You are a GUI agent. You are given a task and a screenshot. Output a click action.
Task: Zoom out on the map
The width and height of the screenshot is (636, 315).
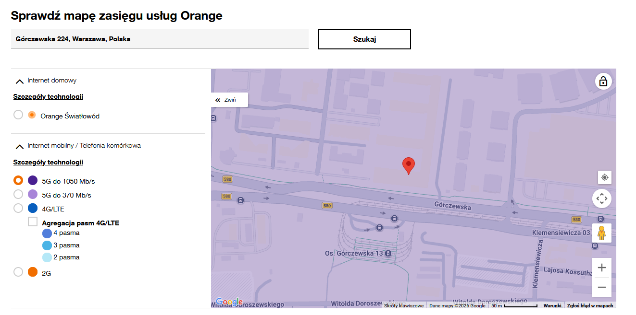click(x=602, y=287)
